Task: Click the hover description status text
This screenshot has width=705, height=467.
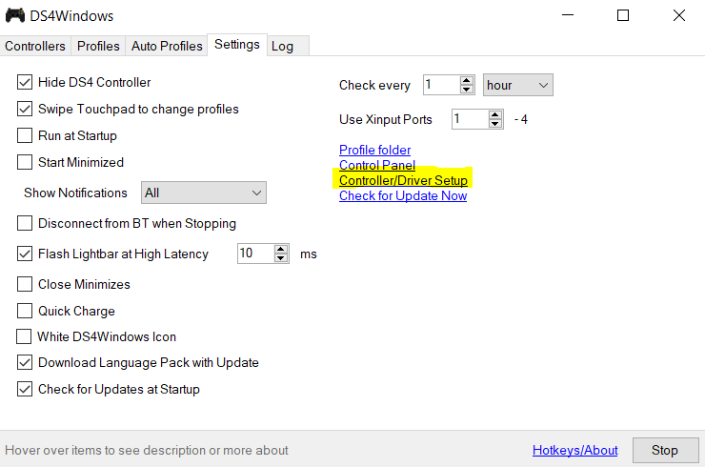Action: tap(147, 451)
